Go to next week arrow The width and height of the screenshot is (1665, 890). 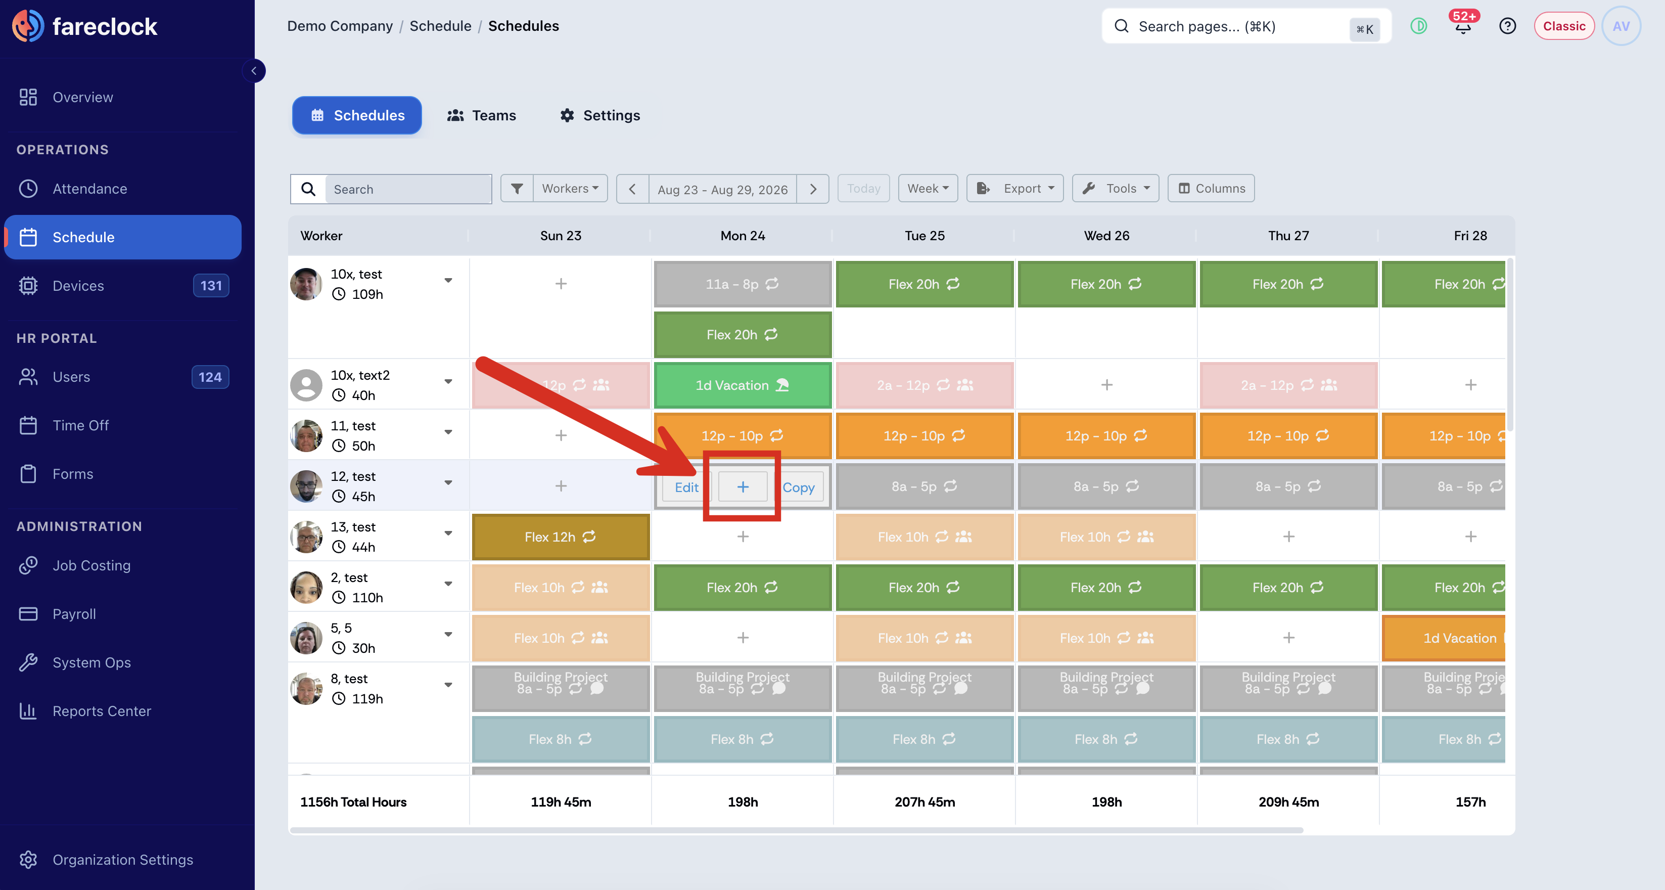(813, 189)
